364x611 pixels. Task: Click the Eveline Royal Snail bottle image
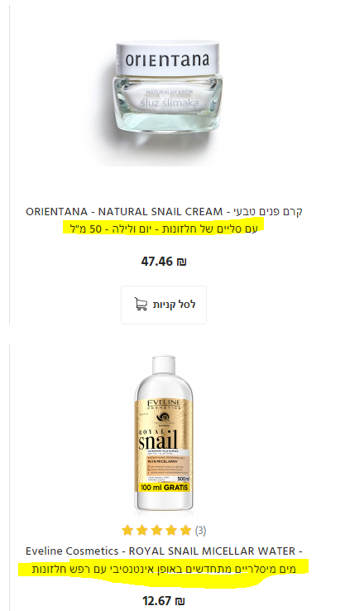coord(164,433)
